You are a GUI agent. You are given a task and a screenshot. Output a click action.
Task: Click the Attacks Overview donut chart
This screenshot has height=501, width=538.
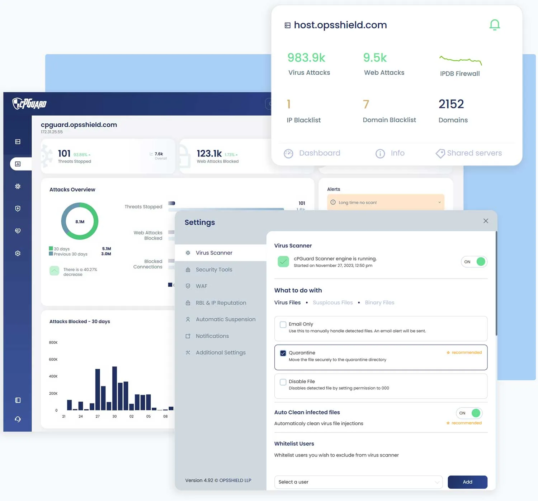pos(80,221)
